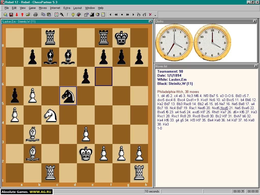
Task: Close the Lasker-Steinitz board window
Action: pos(150,21)
